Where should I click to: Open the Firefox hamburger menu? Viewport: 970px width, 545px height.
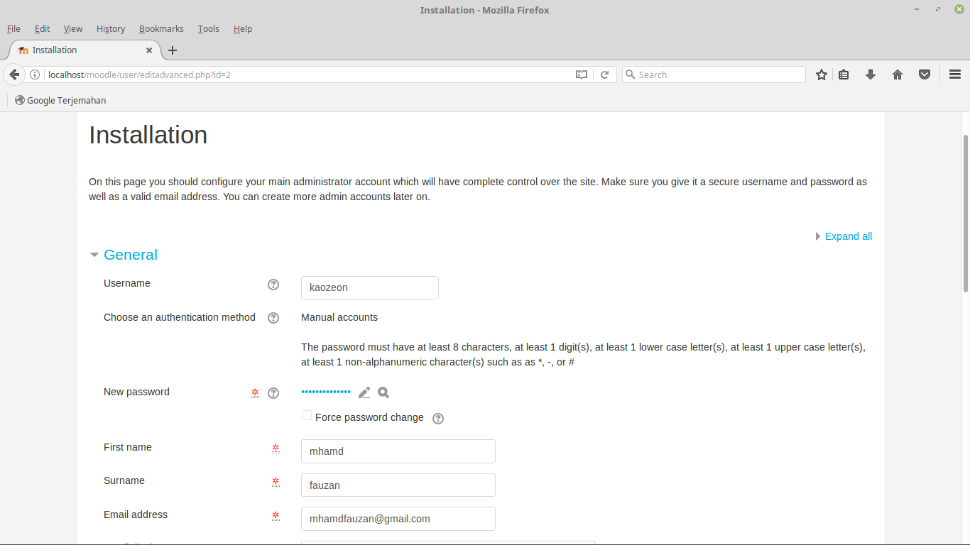pyautogui.click(x=955, y=75)
